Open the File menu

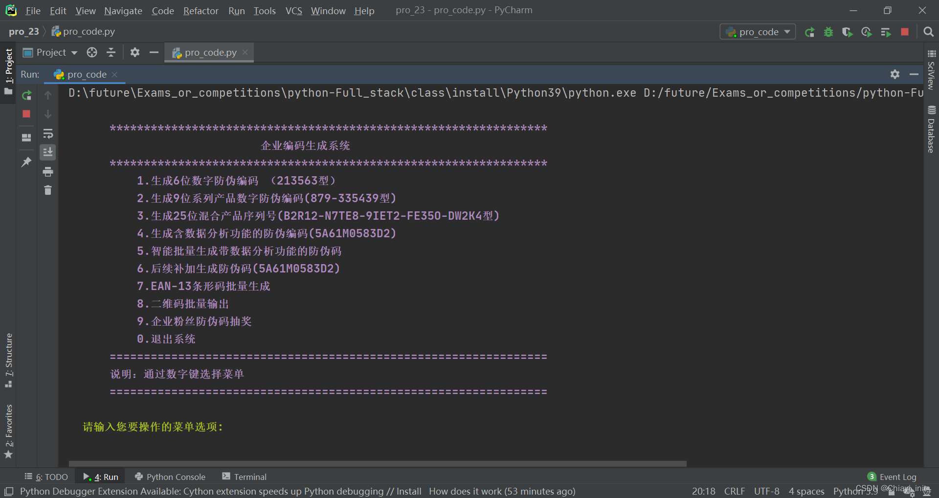click(33, 11)
